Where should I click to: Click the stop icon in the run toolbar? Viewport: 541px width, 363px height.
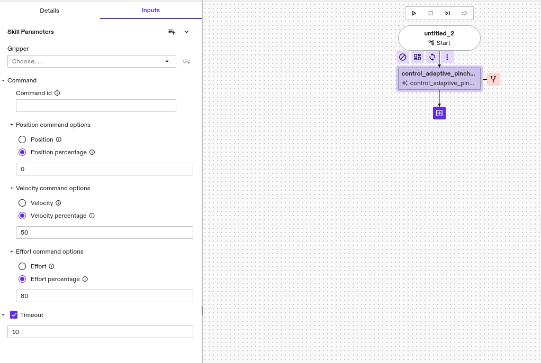(430, 13)
